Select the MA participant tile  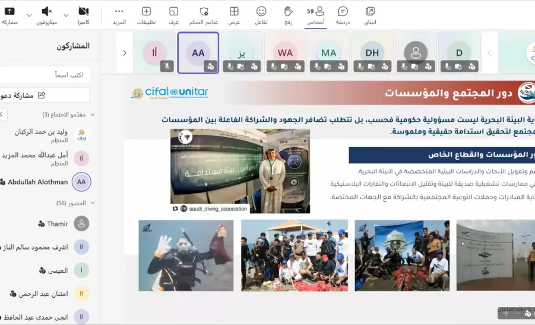point(328,53)
